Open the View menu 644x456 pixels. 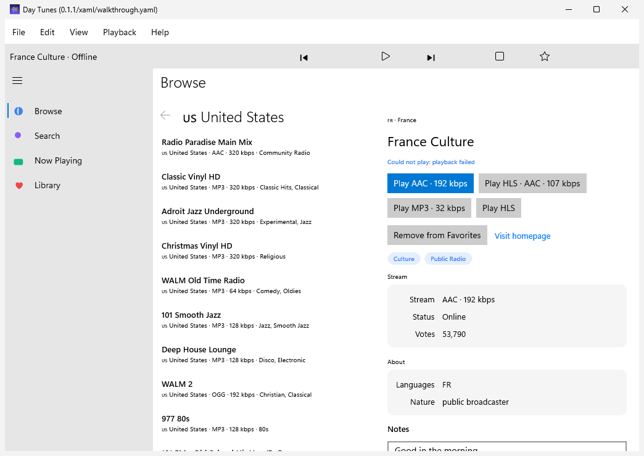[x=78, y=32]
